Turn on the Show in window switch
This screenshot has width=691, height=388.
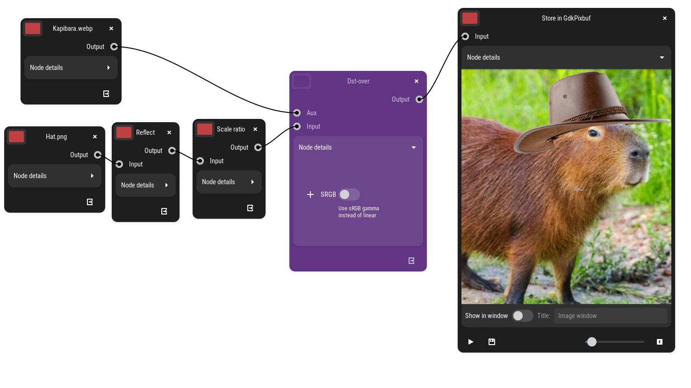tap(522, 316)
